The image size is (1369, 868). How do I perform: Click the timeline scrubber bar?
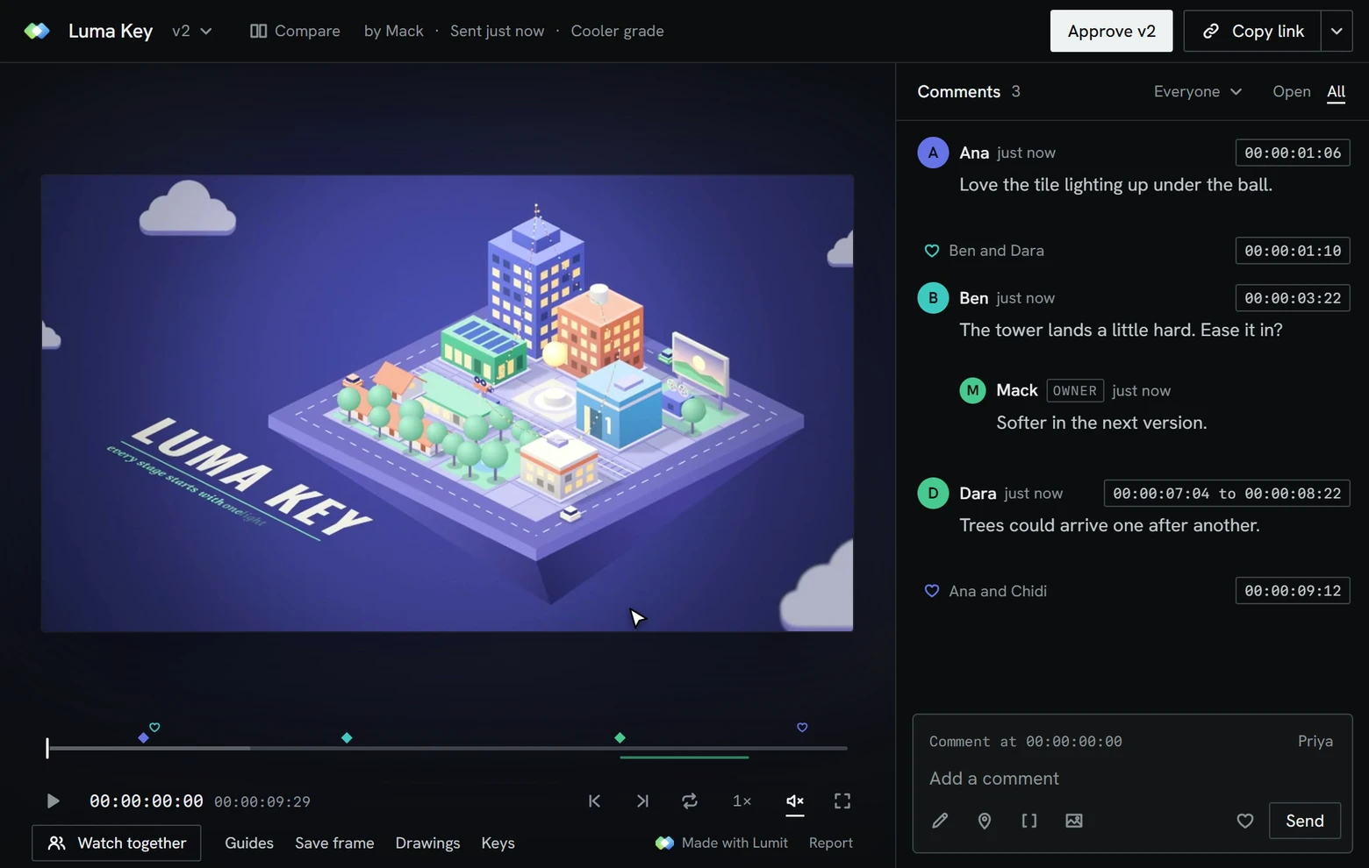pyautogui.click(x=448, y=748)
